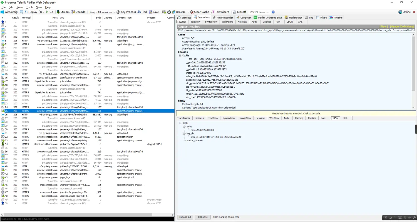Toggle the Filters checkbox tab
Viewport: 417px width, 222px height.
318,18
